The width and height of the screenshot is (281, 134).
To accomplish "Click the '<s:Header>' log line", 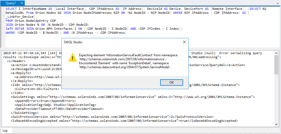I will coord(16,61).
